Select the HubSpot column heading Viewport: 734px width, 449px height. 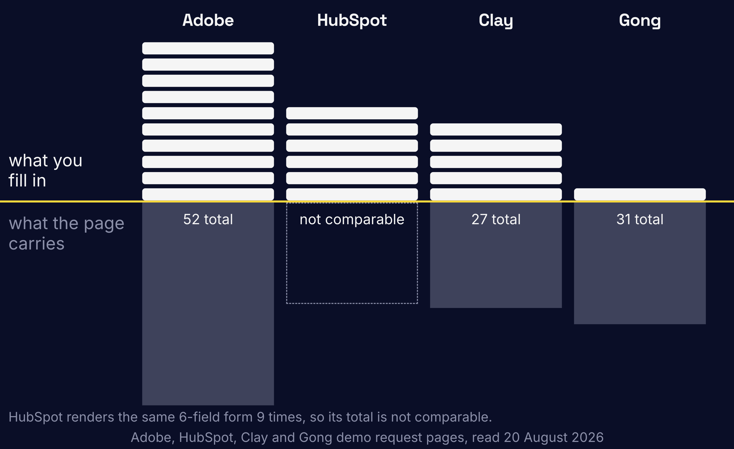(x=352, y=20)
